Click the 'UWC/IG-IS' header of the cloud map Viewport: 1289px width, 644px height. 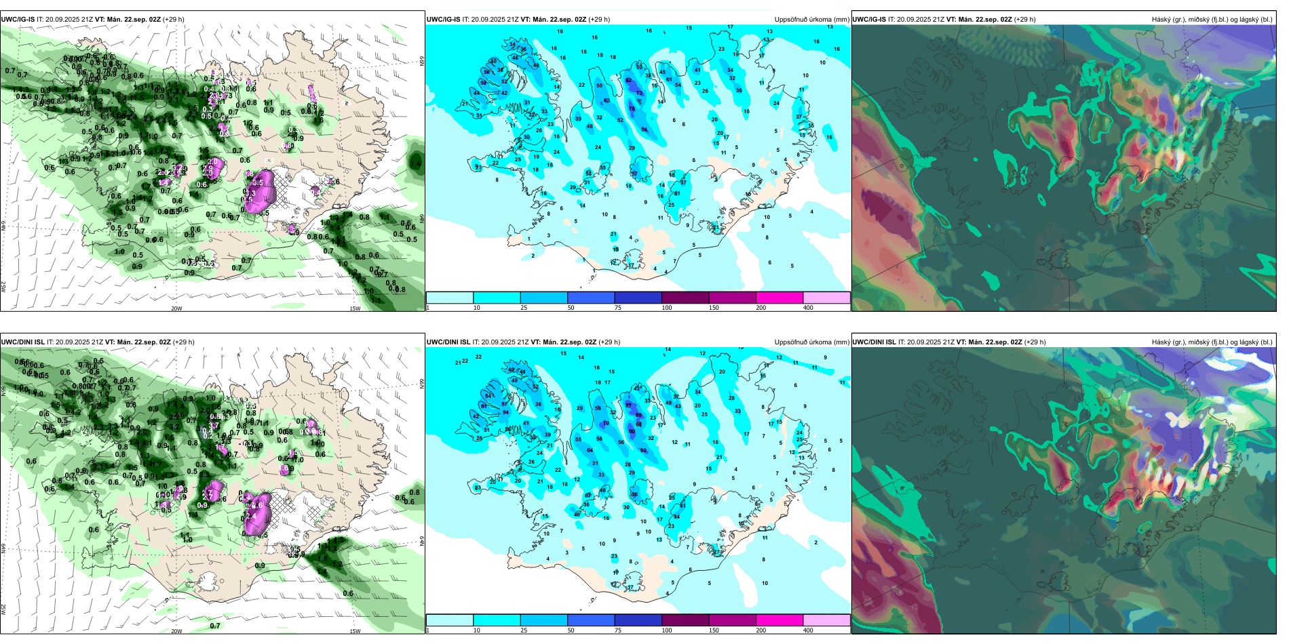coord(869,20)
